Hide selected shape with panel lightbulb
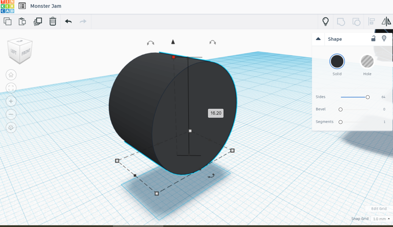This screenshot has width=393, height=227. (384, 38)
